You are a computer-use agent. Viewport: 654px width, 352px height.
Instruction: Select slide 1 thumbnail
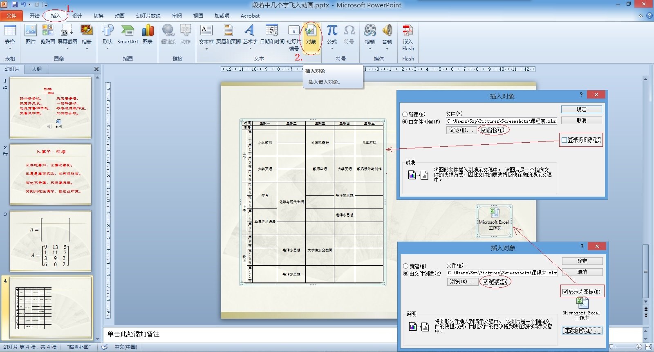point(50,108)
